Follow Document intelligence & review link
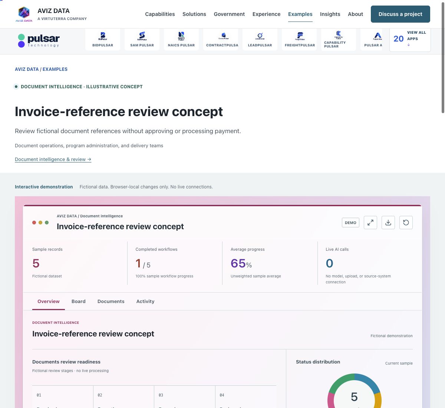Screen dimensions: 445x408 click(53, 159)
